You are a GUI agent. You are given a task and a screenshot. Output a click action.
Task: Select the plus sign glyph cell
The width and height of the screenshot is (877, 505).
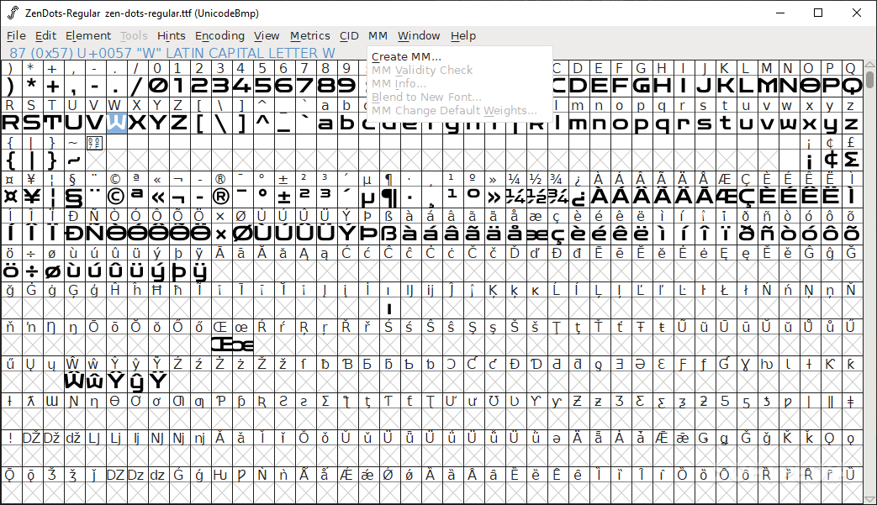tap(53, 86)
